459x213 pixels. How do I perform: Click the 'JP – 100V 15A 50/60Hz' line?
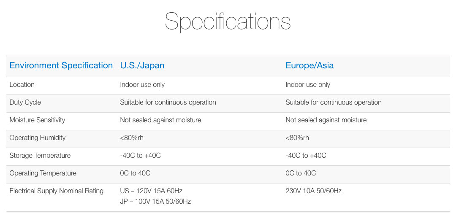[155, 202]
